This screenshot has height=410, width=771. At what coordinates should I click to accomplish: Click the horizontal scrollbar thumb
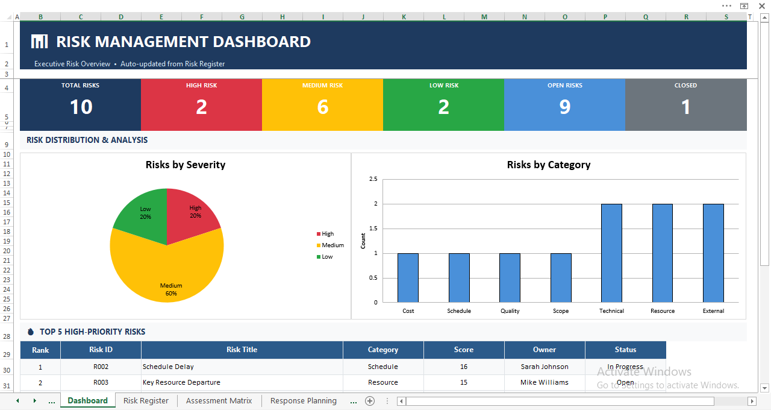point(560,401)
